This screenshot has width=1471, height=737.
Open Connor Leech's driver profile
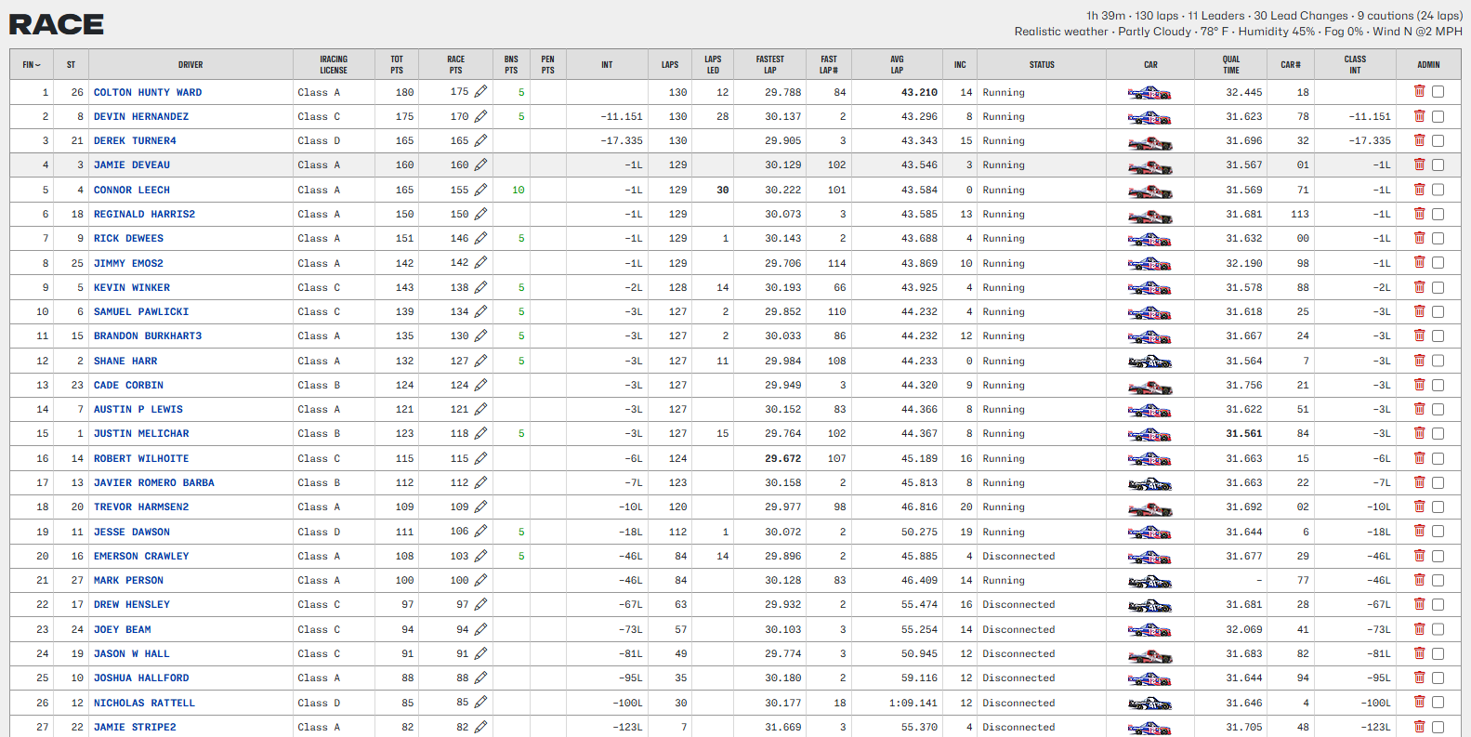point(132,190)
